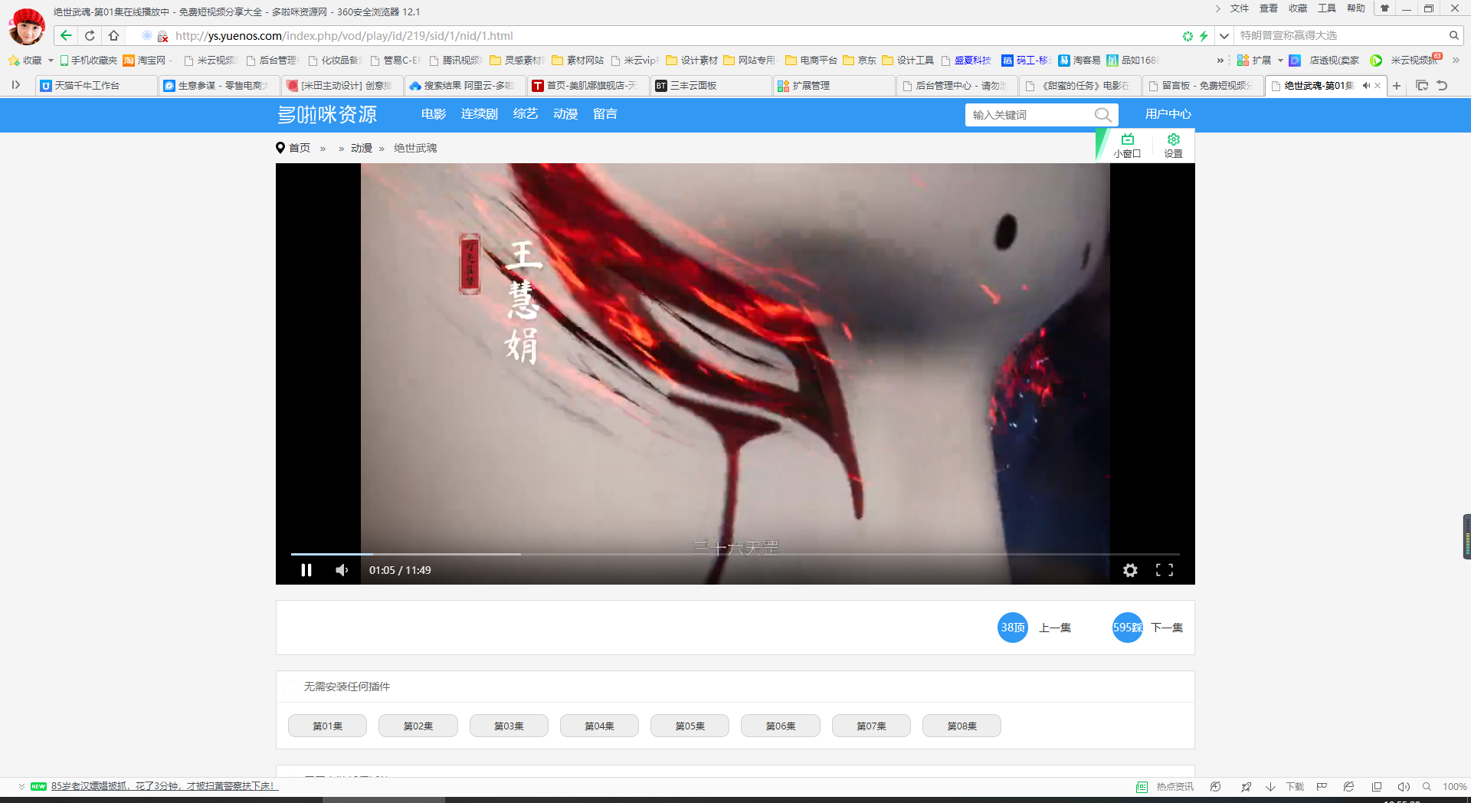
Task: Mute the video player volume
Action: pos(342,570)
